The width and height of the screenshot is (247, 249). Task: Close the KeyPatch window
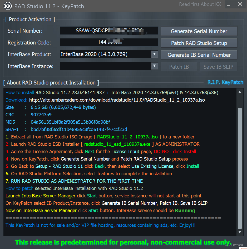click(x=240, y=4)
